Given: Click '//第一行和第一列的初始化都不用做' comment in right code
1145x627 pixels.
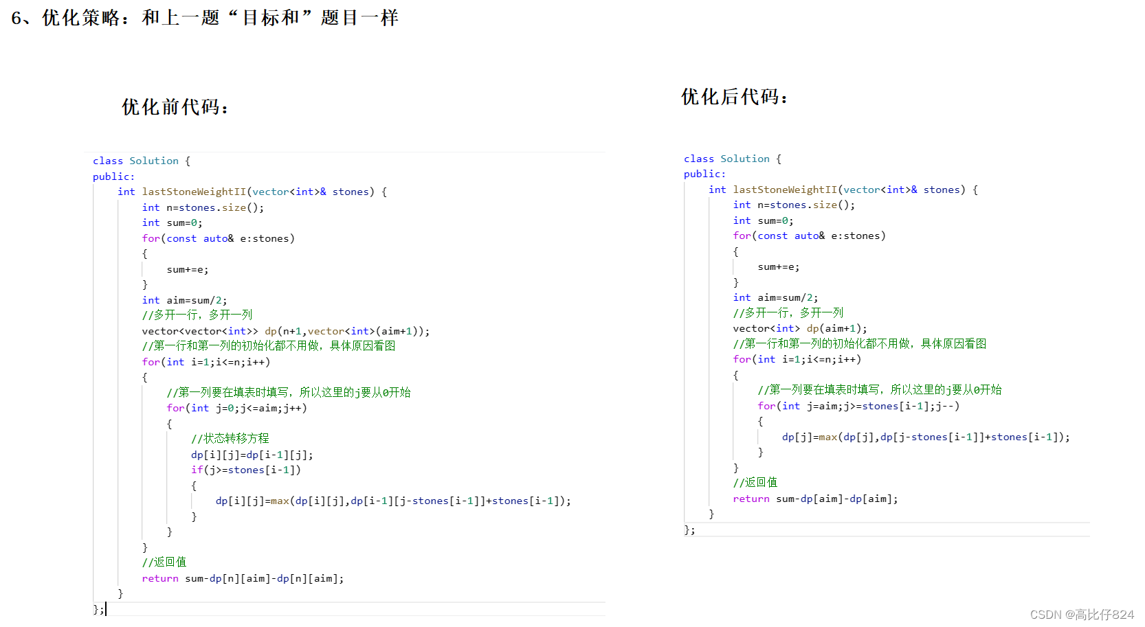Looking at the screenshot, I should [860, 343].
